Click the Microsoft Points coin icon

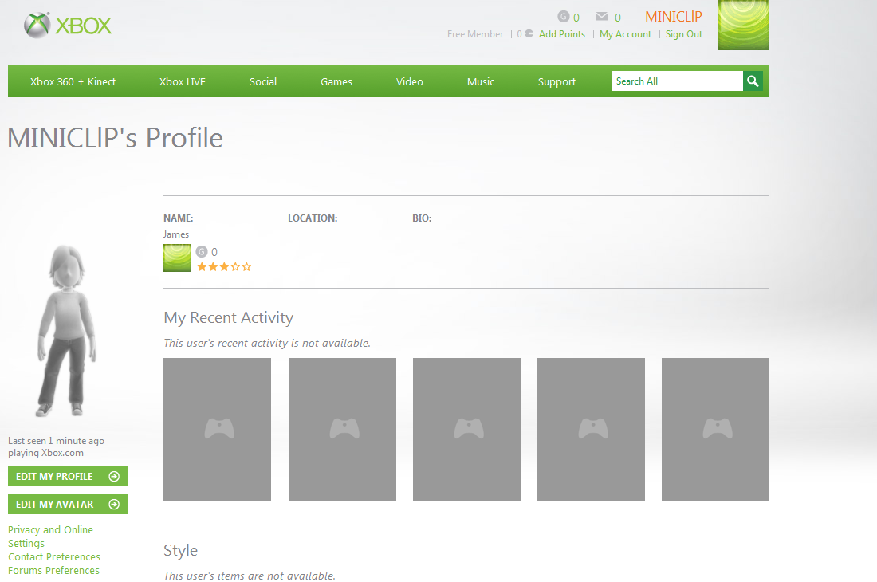(529, 34)
